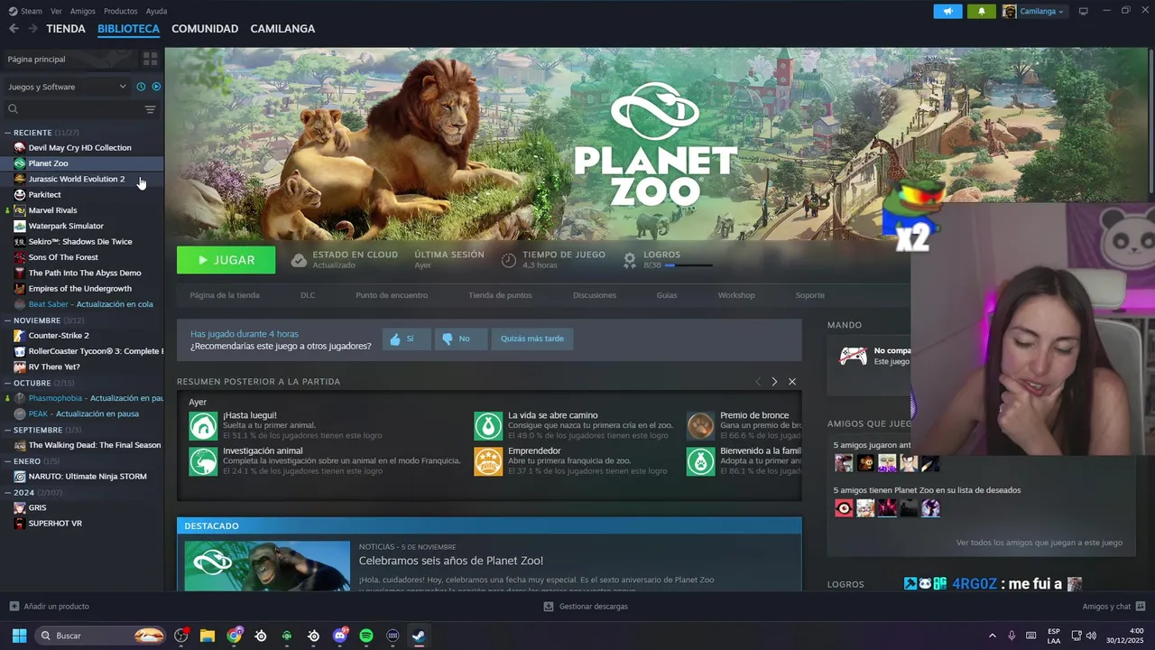Click the Windows Buscar search box

click(x=102, y=636)
